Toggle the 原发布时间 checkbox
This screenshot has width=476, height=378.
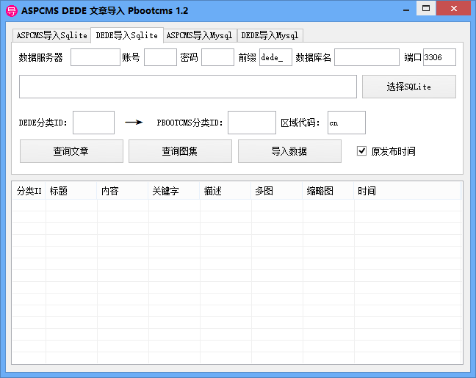361,150
